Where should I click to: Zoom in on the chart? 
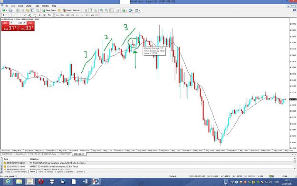(102, 10)
